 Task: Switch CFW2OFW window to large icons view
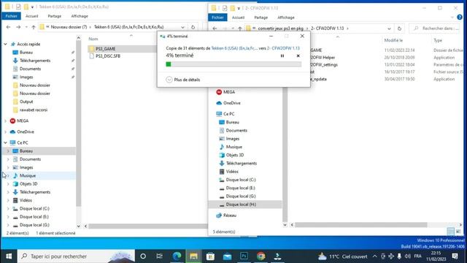pos(458,232)
